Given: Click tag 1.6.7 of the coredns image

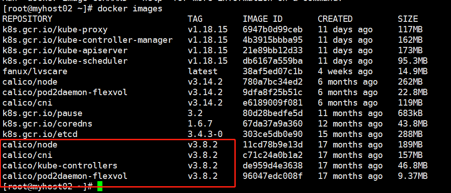Looking at the screenshot, I should coord(200,124).
